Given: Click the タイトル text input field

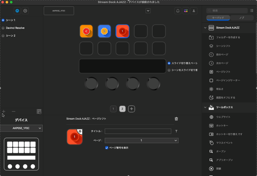Looking at the screenshot, I should click(138, 131).
